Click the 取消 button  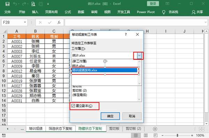tap(132, 116)
